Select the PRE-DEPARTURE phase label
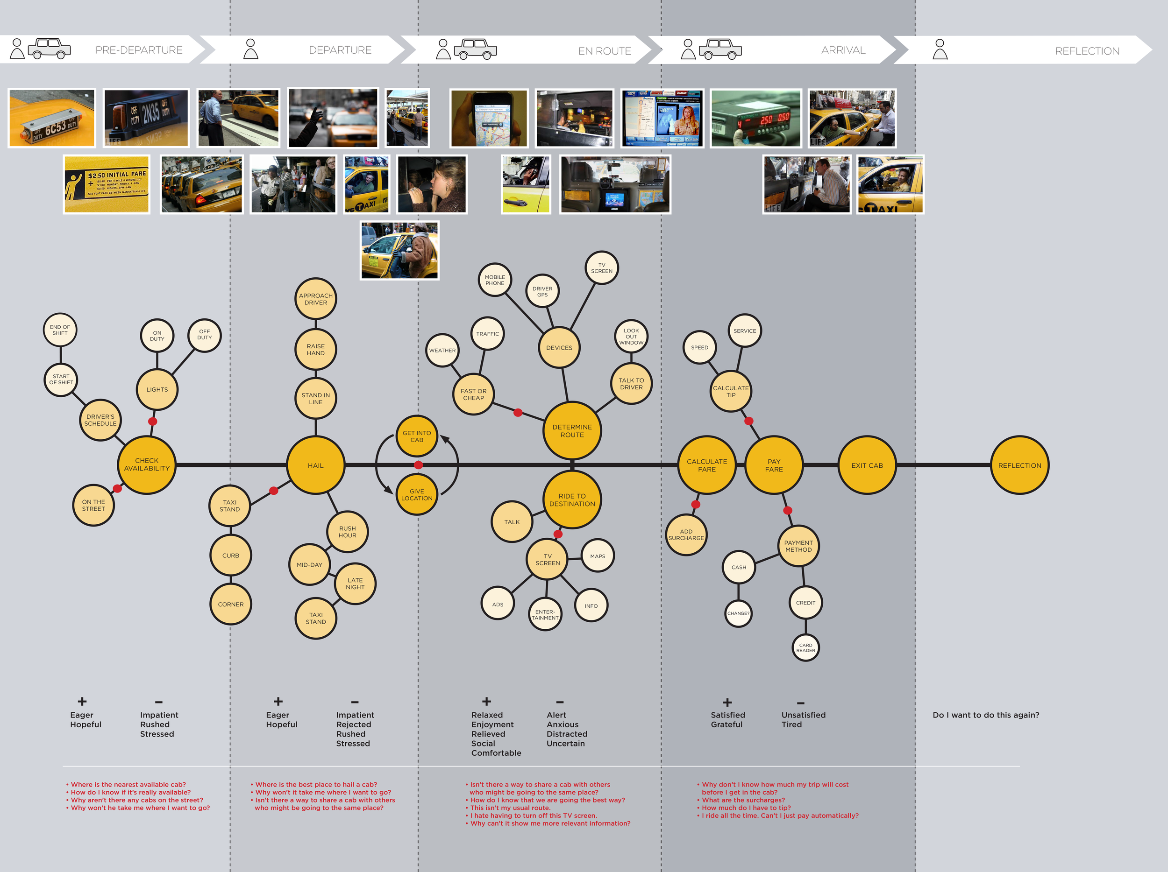 139,50
